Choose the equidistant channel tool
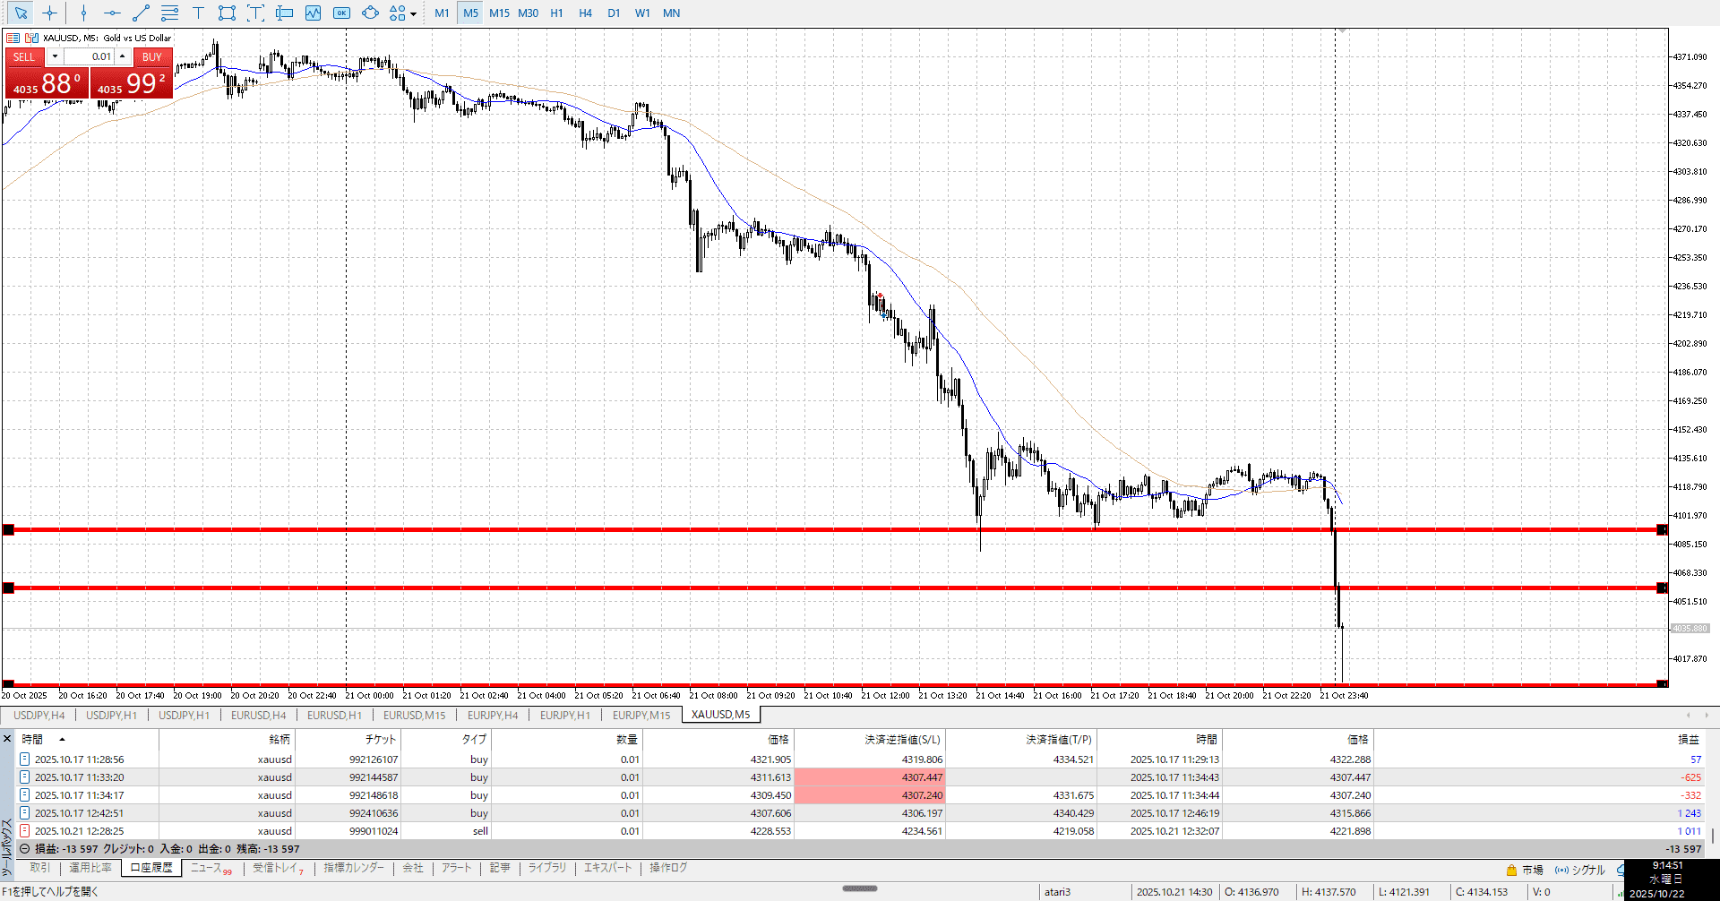Viewport: 1720px width, 901px height. [x=169, y=13]
